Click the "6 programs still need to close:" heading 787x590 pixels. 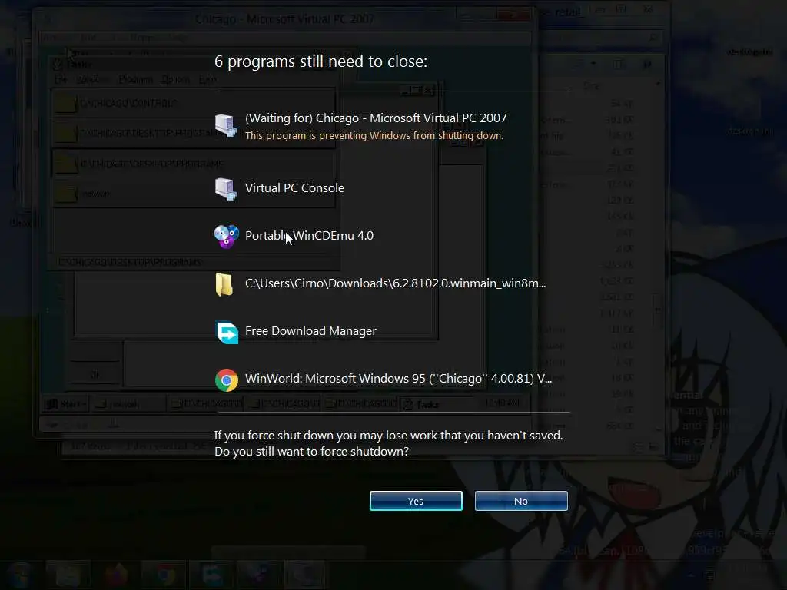320,61
